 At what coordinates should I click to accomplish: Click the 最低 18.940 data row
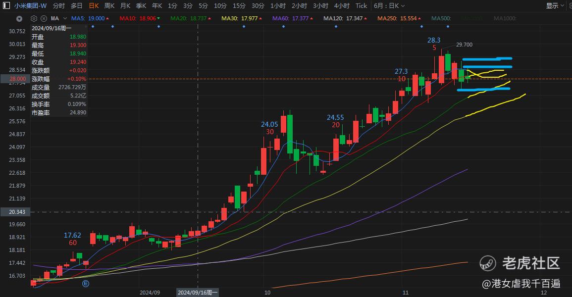point(59,53)
